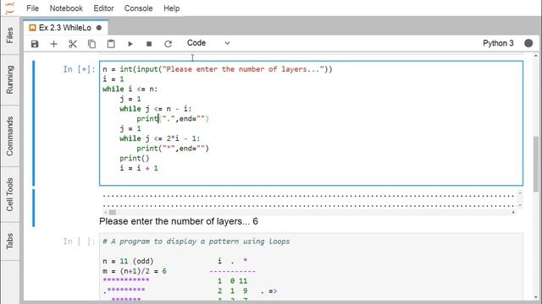Save the notebook with the floppy icon
Image resolution: width=542 pixels, height=304 pixels.
point(35,44)
